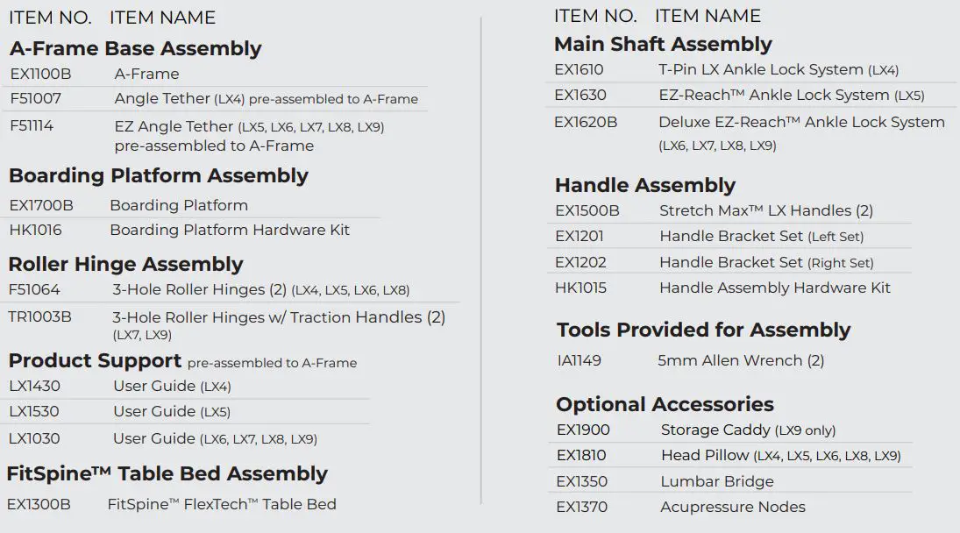Select 3-Hole Roller Hinges w/ Traction Handles
Image resolution: width=960 pixels, height=533 pixels.
pos(279,317)
